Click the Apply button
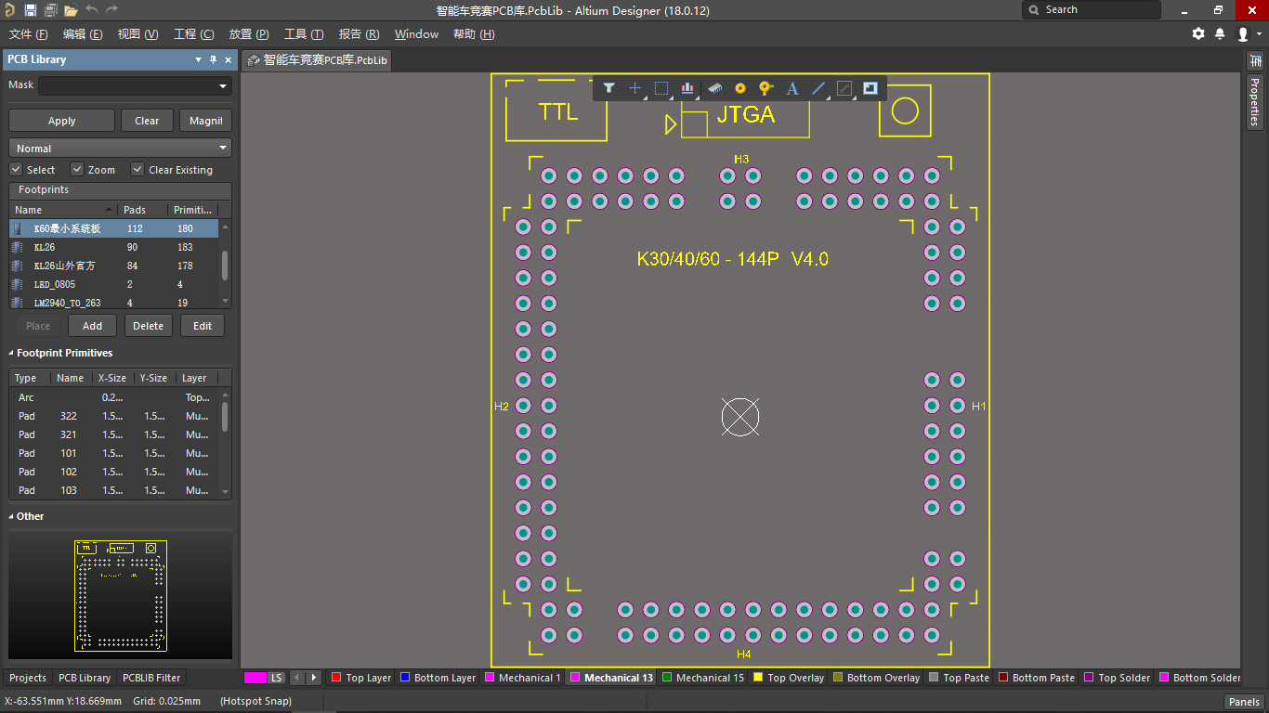 [61, 121]
